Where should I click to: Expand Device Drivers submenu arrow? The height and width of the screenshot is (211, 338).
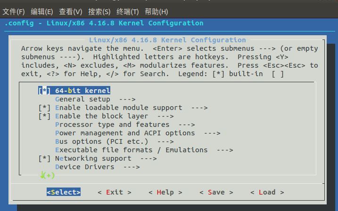[x=132, y=167]
